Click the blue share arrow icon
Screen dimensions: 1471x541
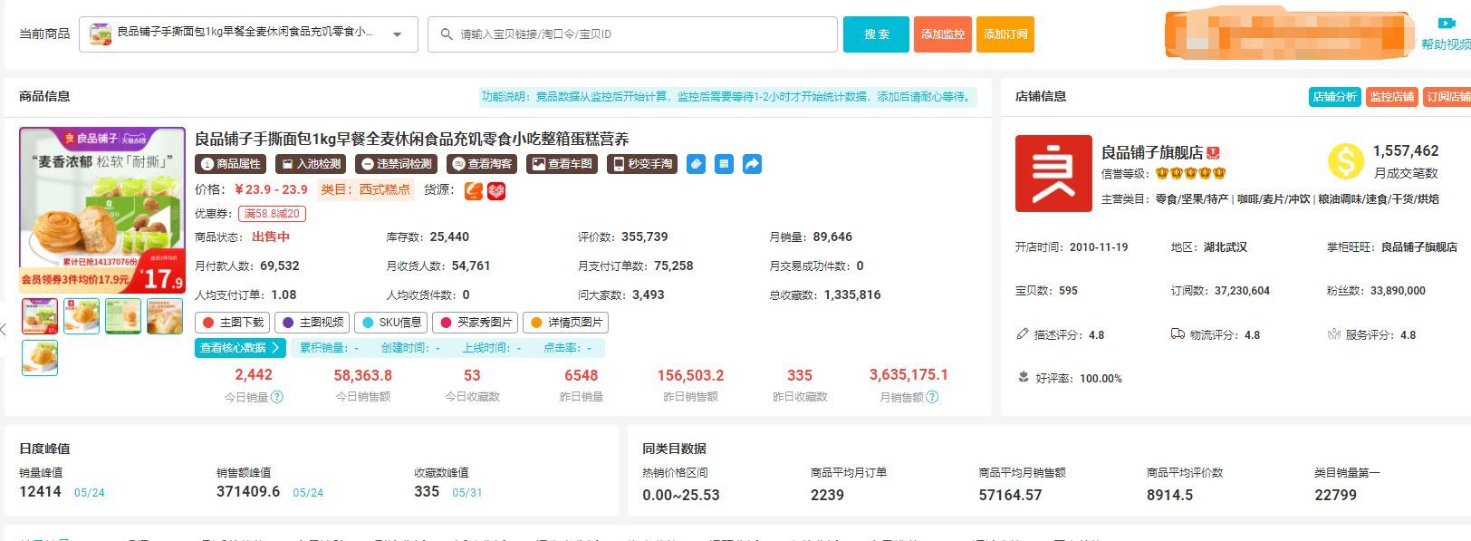pyautogui.click(x=752, y=164)
